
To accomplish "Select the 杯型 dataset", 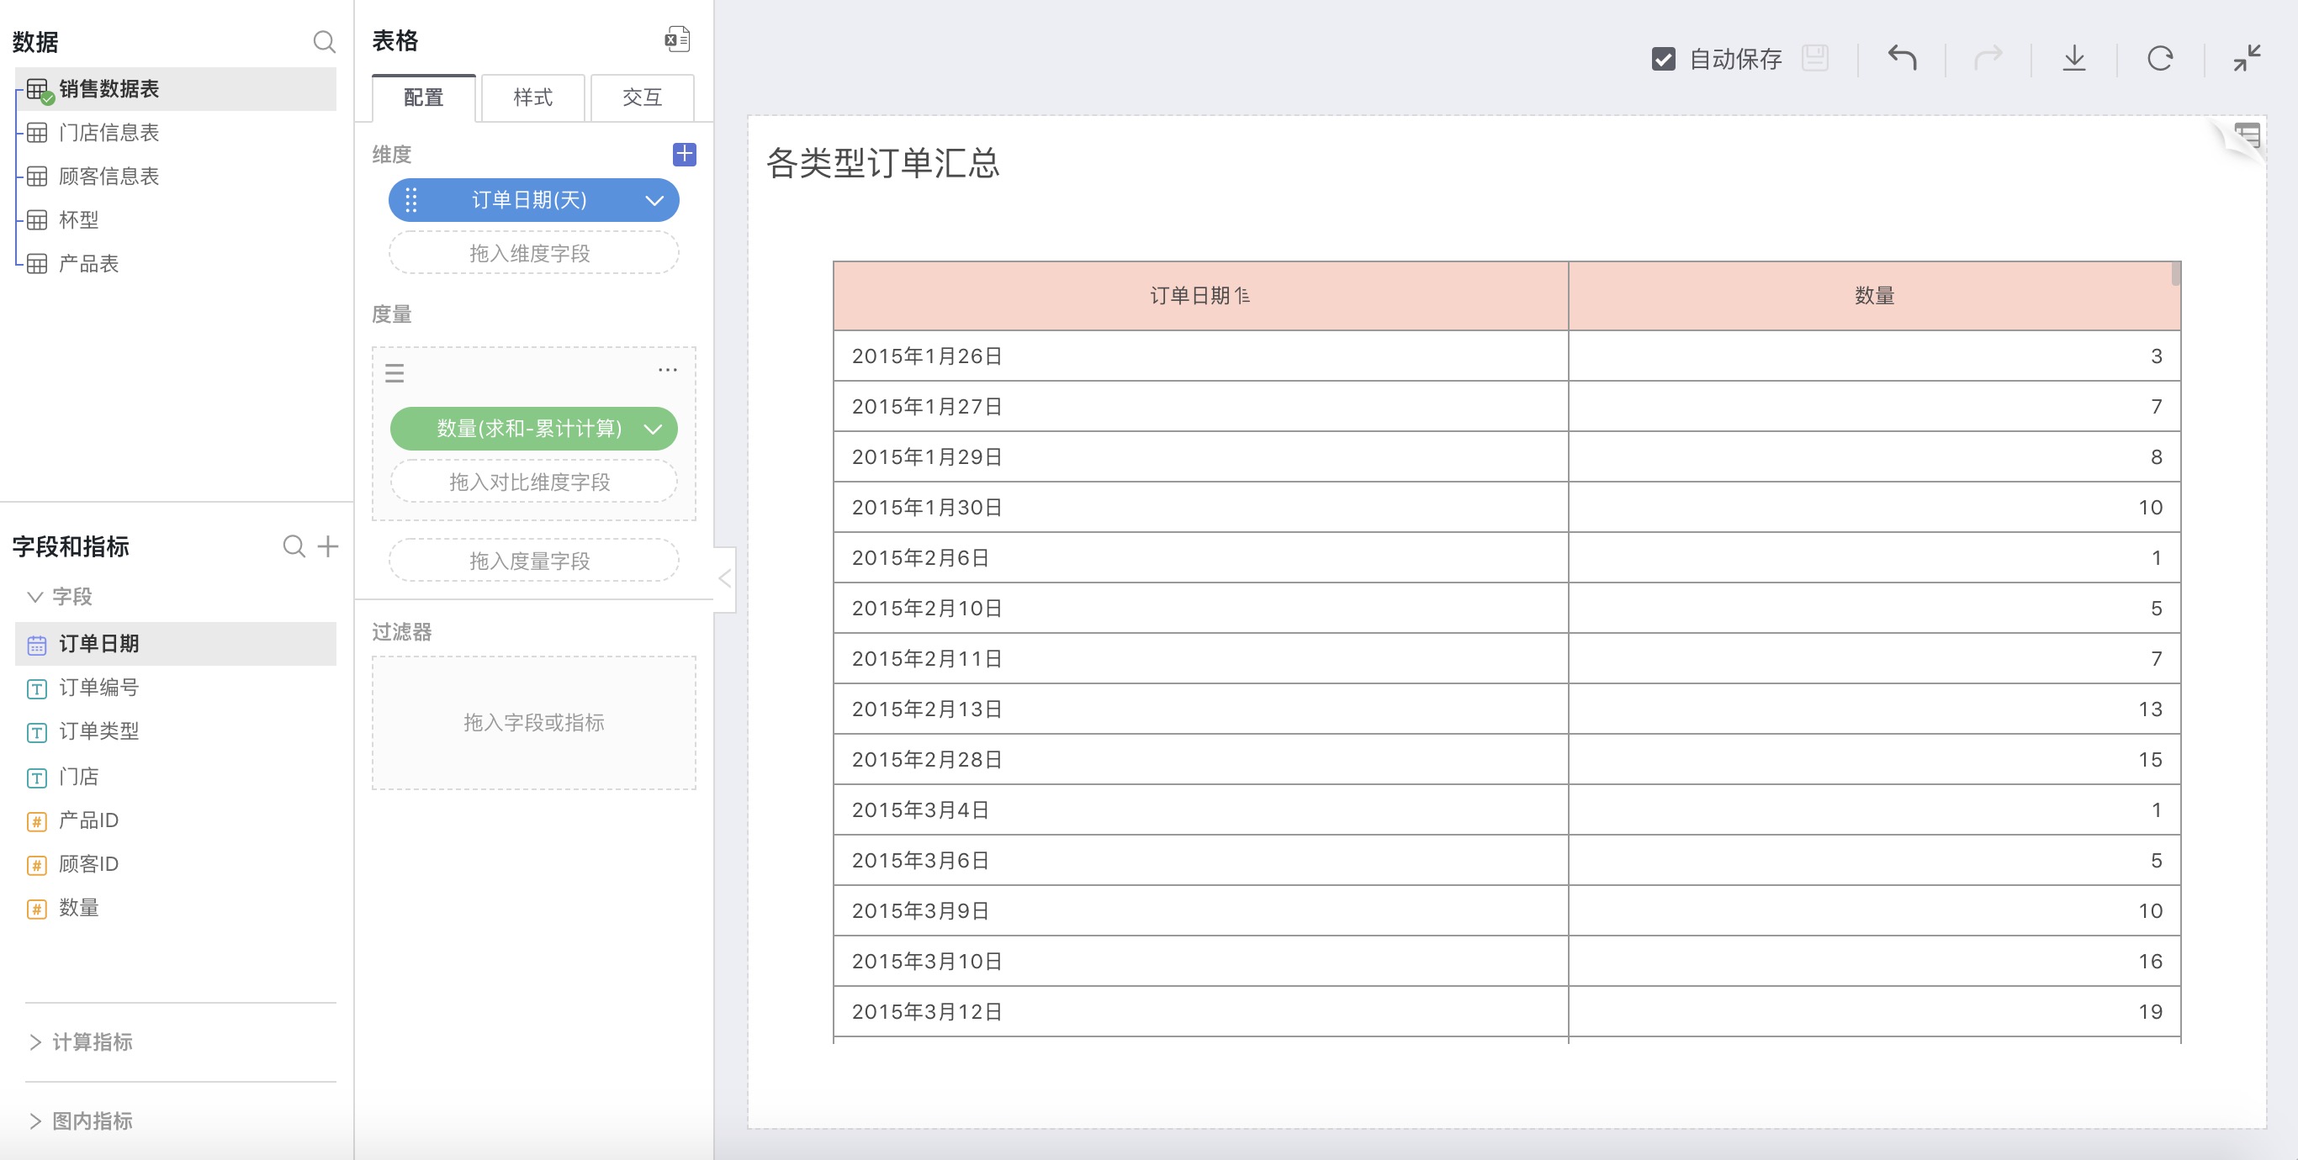I will tap(176, 220).
